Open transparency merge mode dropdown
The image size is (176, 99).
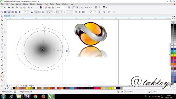pos(51,12)
